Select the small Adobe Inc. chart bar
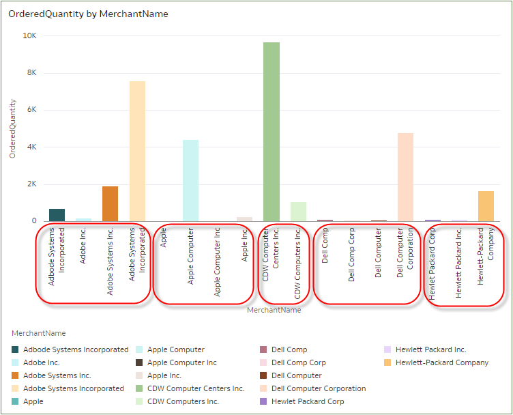This screenshot has height=415, width=513. click(x=84, y=220)
